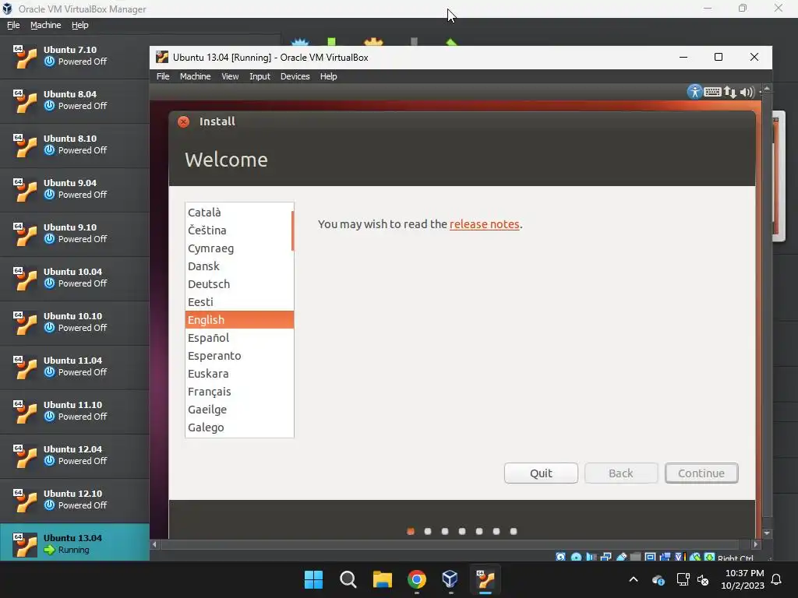Image resolution: width=798 pixels, height=598 pixels.
Task: Open File menu in Ubuntu 13.04 VM window
Action: point(163,76)
